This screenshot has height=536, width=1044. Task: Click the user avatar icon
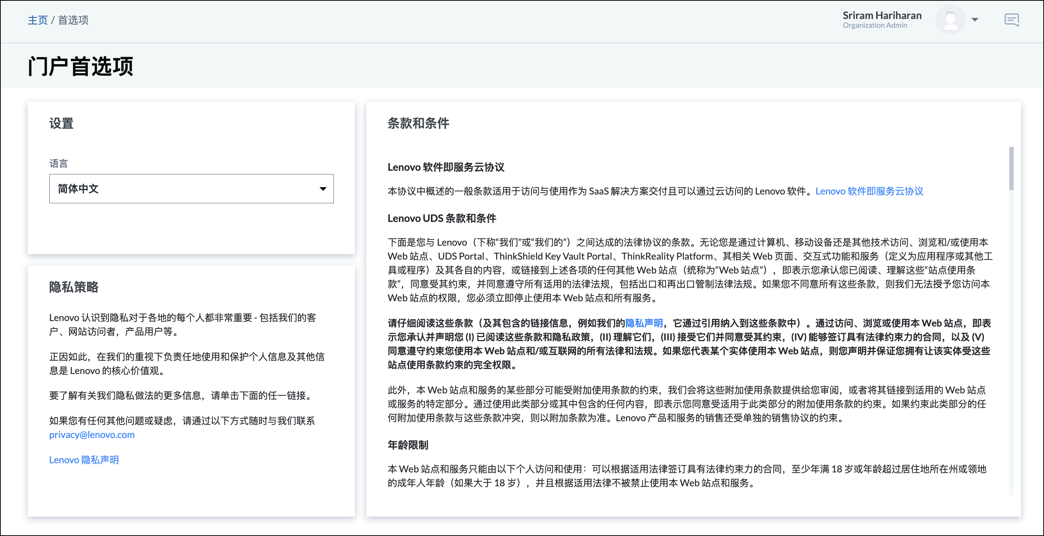(x=950, y=20)
